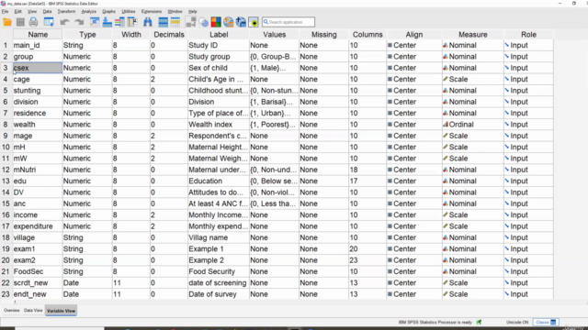
Task: Open the Utilities menu
Action: [x=129, y=12]
